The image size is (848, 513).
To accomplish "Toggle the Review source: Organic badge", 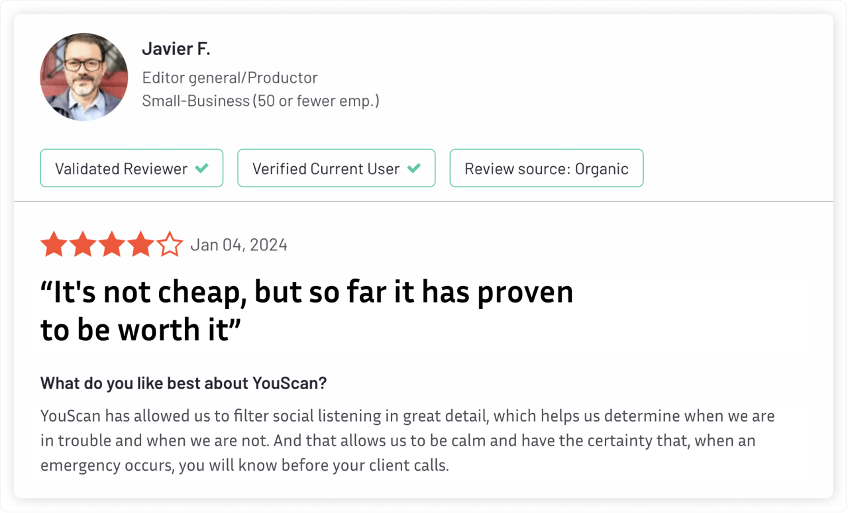I will point(546,168).
